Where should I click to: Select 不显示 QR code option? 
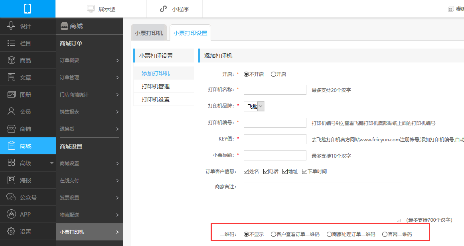click(246, 234)
